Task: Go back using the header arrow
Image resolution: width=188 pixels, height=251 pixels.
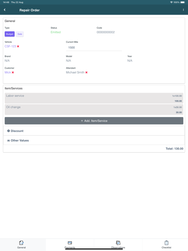Action: [x=5, y=10]
